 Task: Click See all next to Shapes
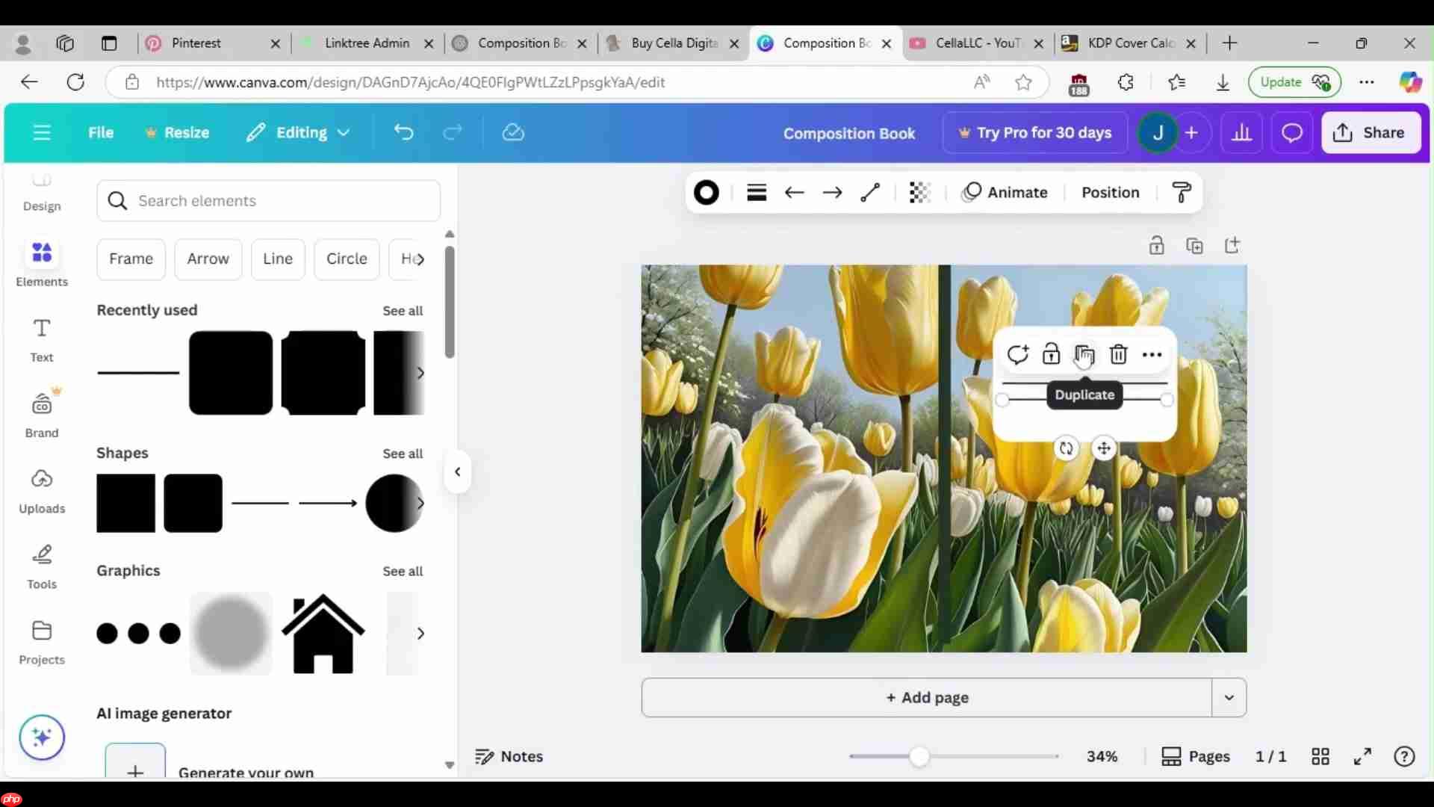click(403, 454)
